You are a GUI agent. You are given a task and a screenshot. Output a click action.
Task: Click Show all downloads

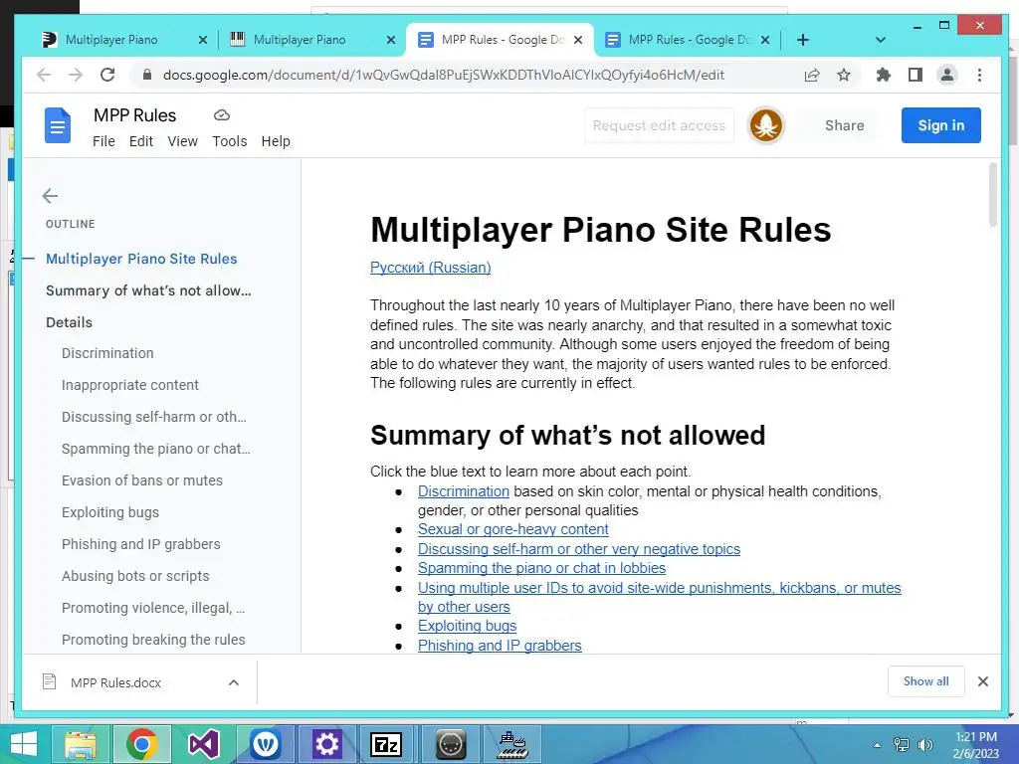click(x=926, y=681)
